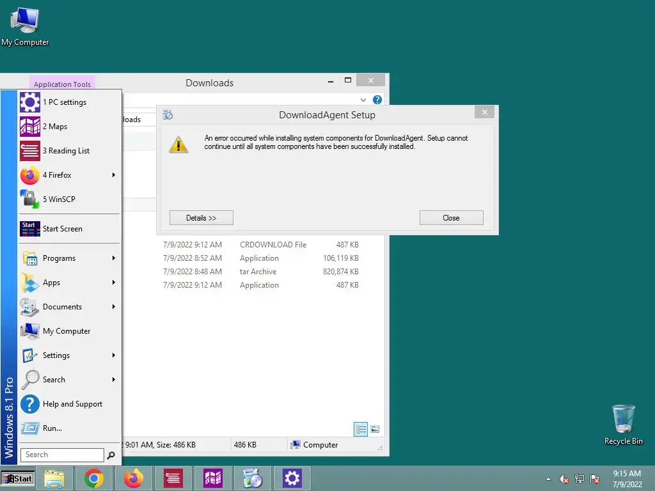Image resolution: width=655 pixels, height=491 pixels.
Task: Open My Computer from Start menu
Action: pos(70,331)
